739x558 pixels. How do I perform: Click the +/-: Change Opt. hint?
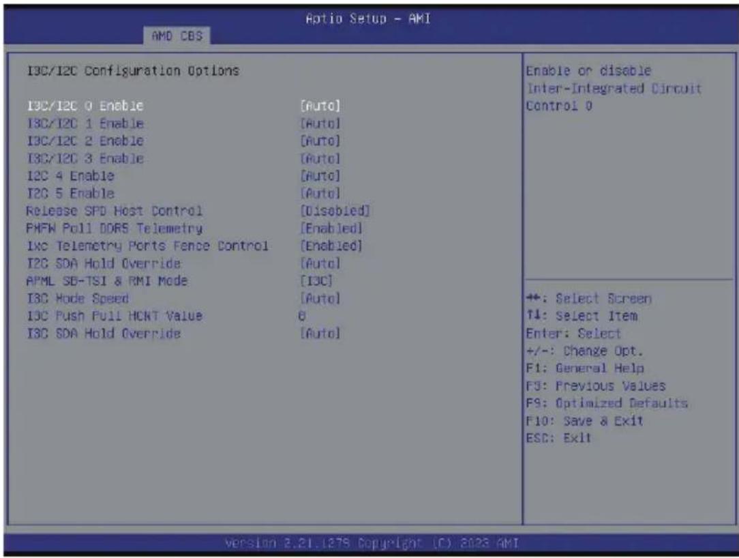[584, 351]
